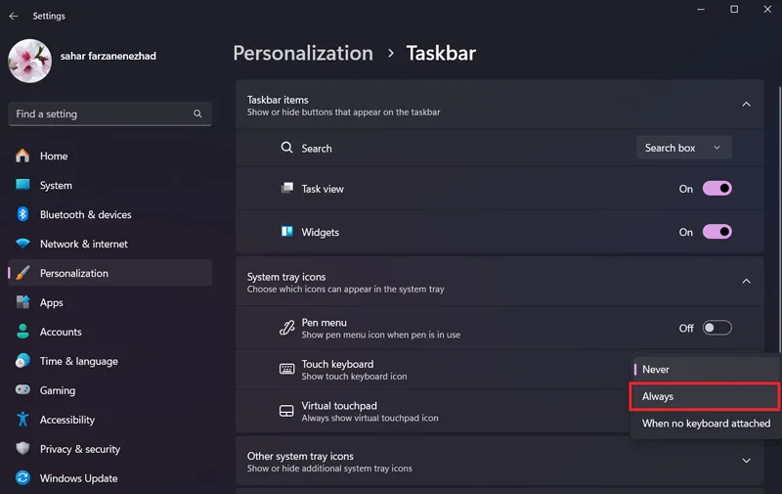Expand Other system tray icons section
Image resolution: width=782 pixels, height=494 pixels.
point(746,461)
